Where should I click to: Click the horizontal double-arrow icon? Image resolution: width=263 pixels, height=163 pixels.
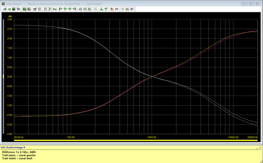coord(117,9)
